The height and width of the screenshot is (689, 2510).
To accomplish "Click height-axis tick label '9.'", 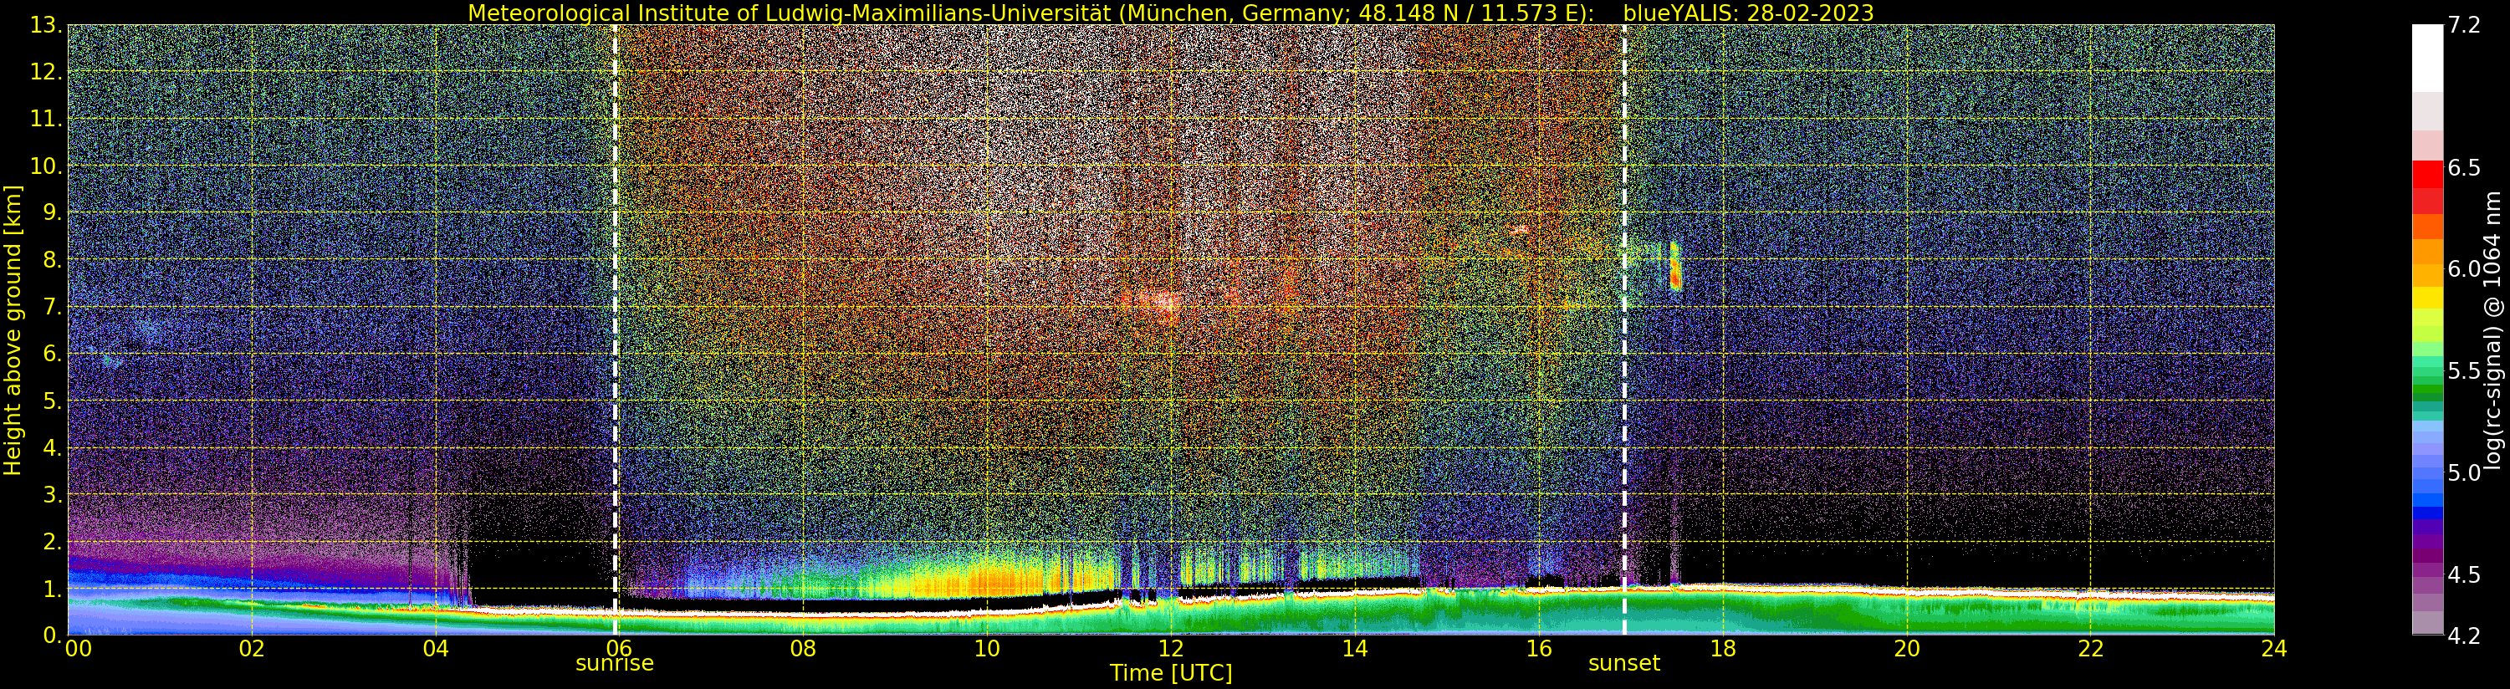I will tap(53, 212).
